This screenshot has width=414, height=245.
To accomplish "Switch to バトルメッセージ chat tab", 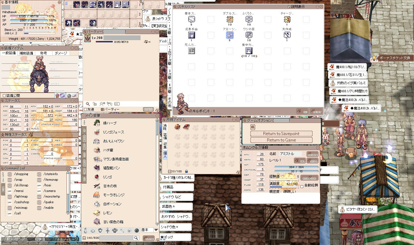I will 66,239.
